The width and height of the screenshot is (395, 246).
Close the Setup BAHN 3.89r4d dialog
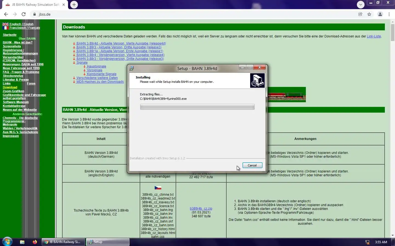click(x=259, y=67)
